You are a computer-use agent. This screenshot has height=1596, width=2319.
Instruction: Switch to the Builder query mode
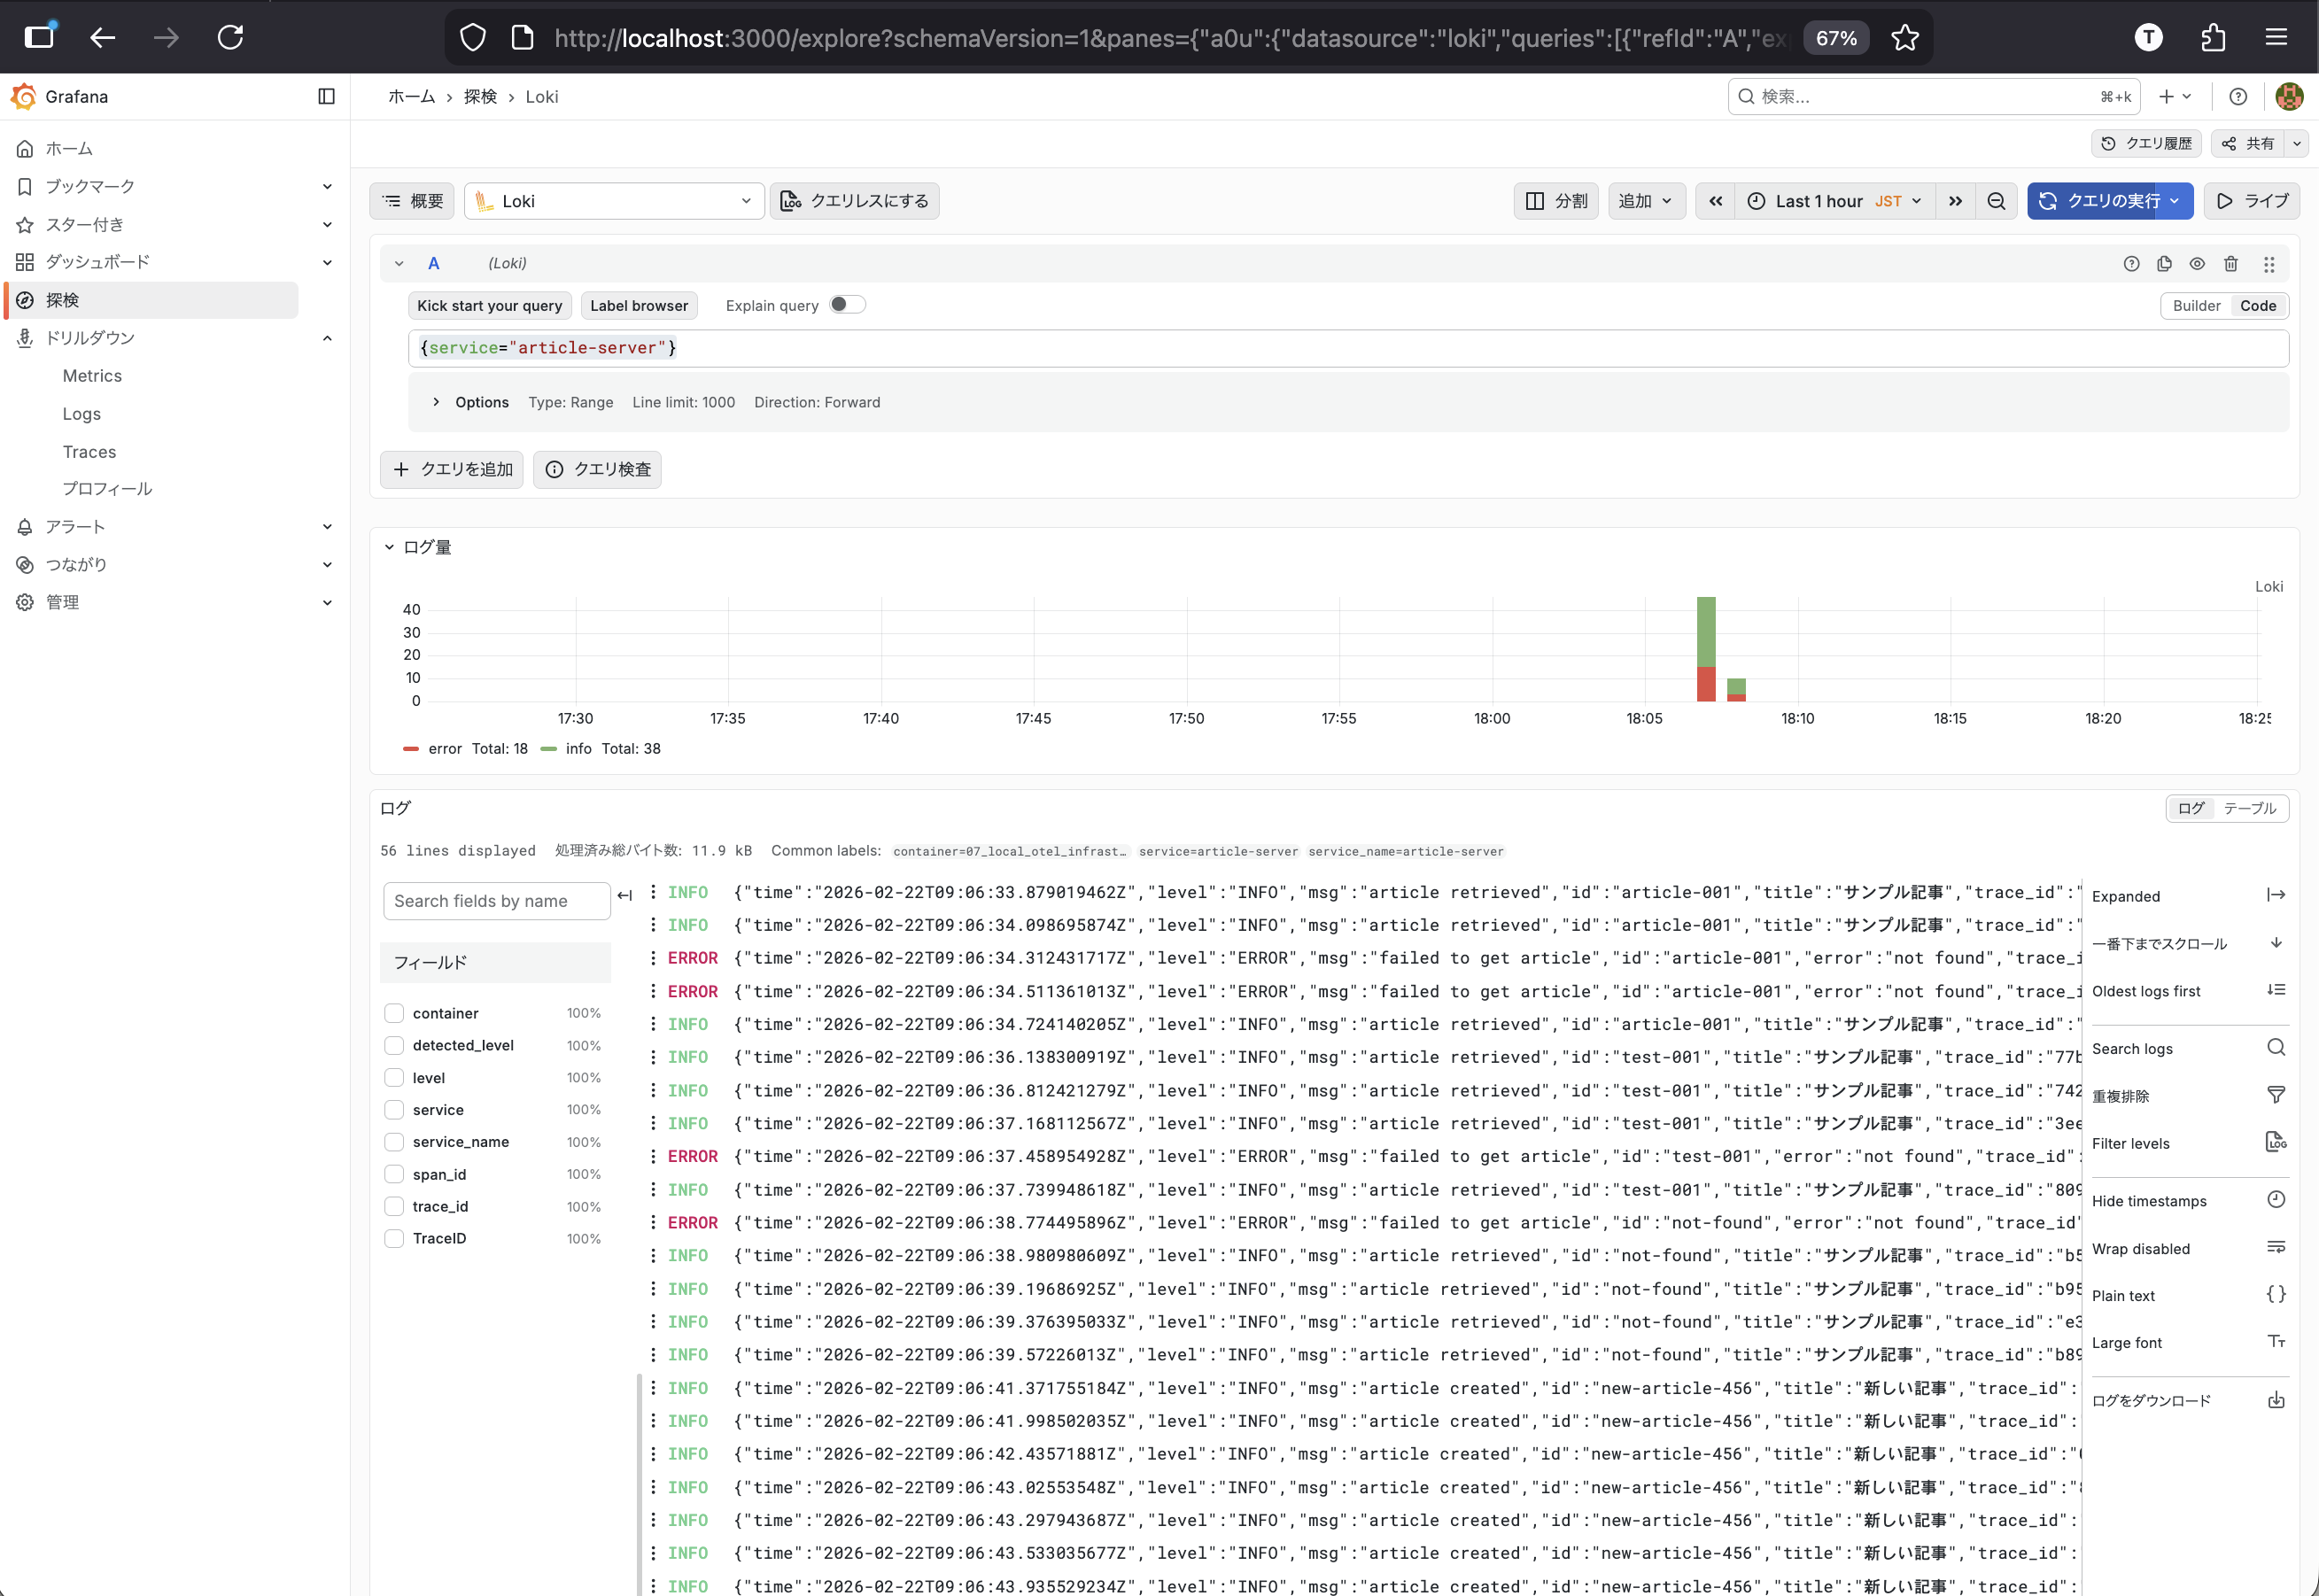click(2196, 306)
